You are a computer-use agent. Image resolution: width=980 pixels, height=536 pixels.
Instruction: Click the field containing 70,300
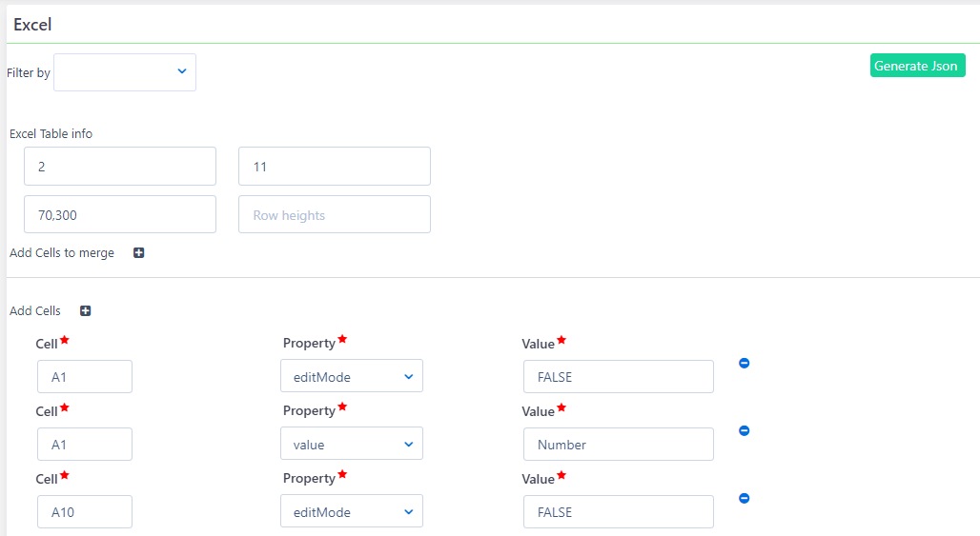(120, 214)
